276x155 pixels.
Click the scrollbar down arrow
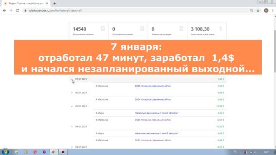pyautogui.click(x=275, y=147)
